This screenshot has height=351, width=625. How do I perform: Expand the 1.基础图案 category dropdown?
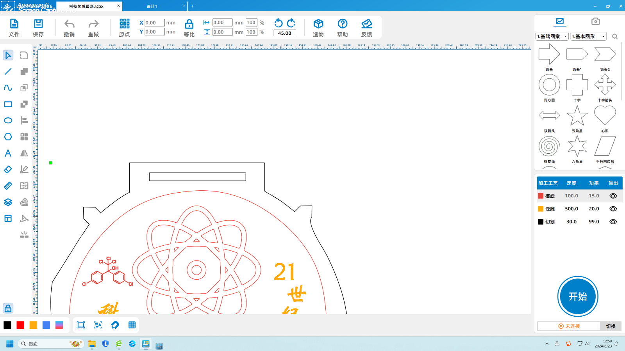[x=552, y=36]
